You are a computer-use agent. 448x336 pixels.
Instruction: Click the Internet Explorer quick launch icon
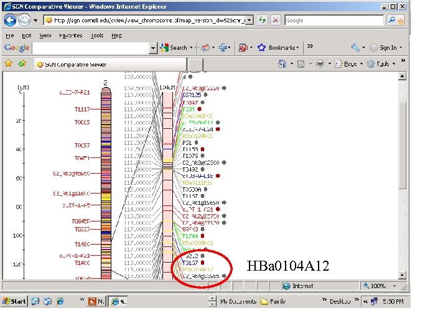point(60,301)
